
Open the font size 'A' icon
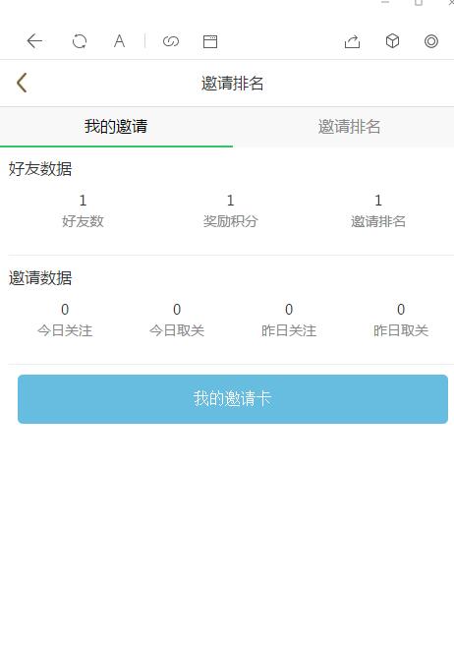[119, 41]
